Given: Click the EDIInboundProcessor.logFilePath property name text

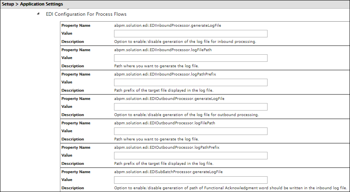Looking at the screenshot, I should coord(164,50).
